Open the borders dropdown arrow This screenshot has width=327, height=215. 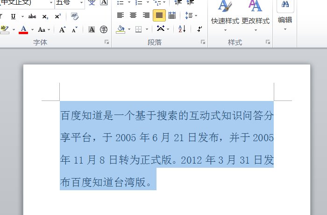coord(147,29)
